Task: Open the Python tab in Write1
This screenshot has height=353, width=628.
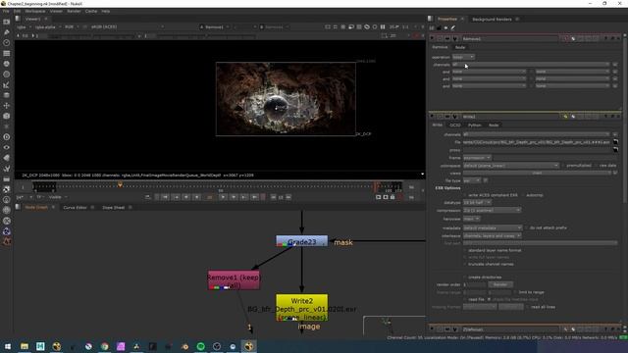Action: click(x=475, y=126)
